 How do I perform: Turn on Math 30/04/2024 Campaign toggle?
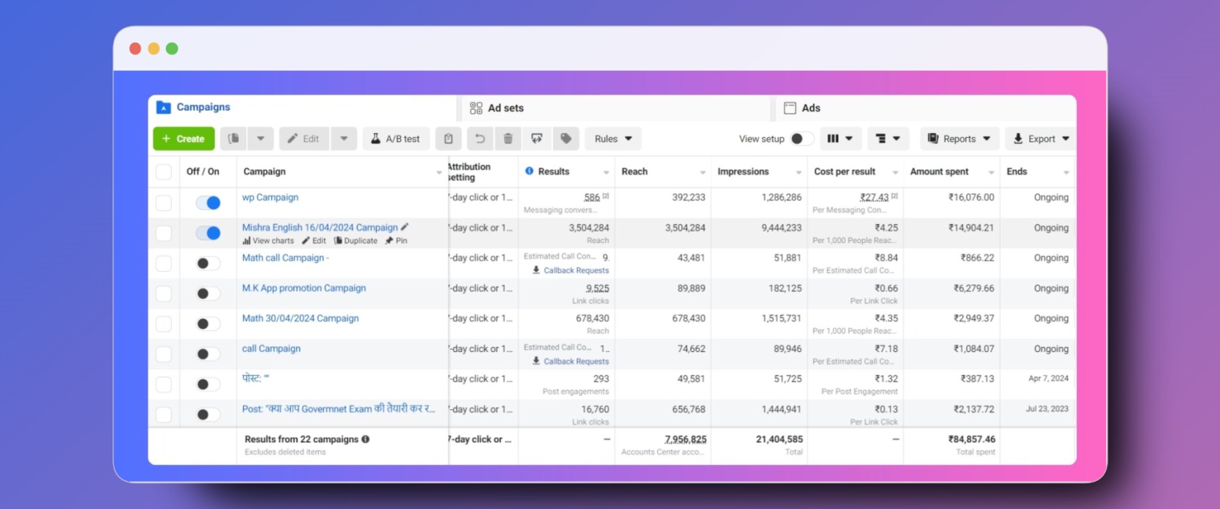click(208, 324)
